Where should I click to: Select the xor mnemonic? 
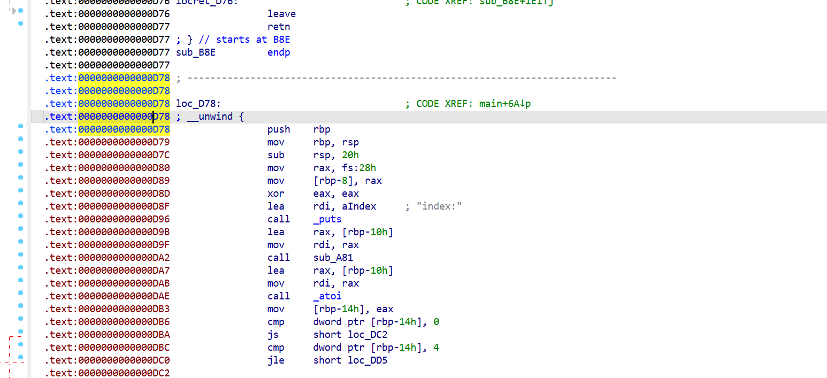click(276, 194)
